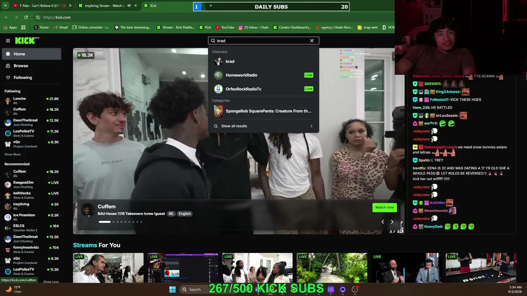Viewport: 527px width, 296px height.
Task: Click the English language tag
Action: coord(184,214)
